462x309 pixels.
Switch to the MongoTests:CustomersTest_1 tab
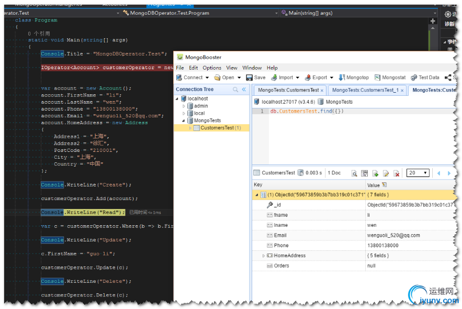(365, 90)
